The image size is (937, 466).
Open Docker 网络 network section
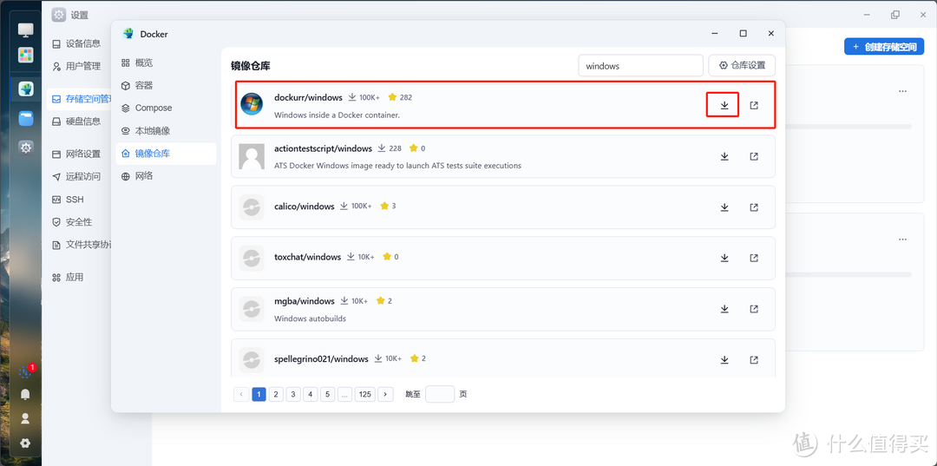pyautogui.click(x=166, y=176)
